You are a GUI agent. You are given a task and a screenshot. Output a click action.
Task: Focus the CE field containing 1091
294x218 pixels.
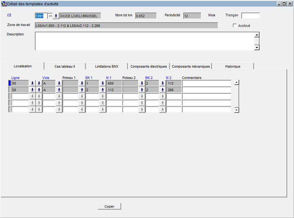pyautogui.click(x=41, y=16)
